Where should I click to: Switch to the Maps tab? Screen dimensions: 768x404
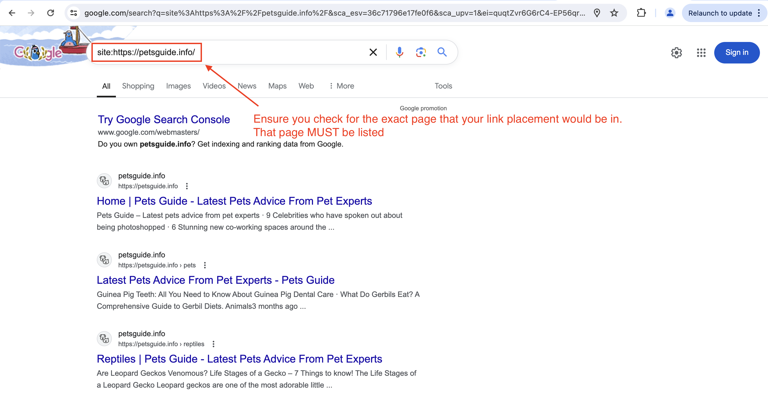coord(277,86)
